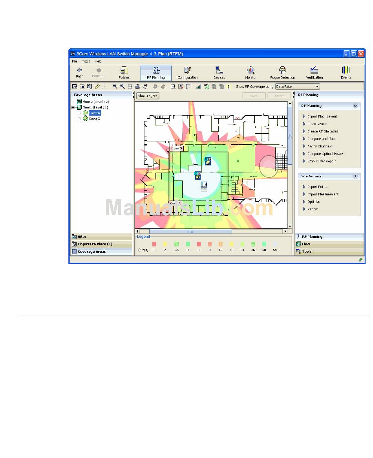Click Import Measurement link
This screenshot has height=458, width=373.
pos(323,194)
